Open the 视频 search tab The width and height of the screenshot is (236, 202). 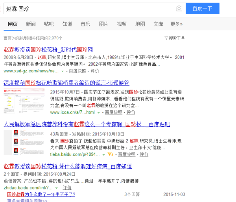[x=122, y=24]
